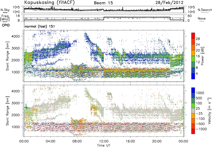This screenshot has width=212, height=147.
Task: Click the 'Beam 15' header text
Action: point(103,3)
